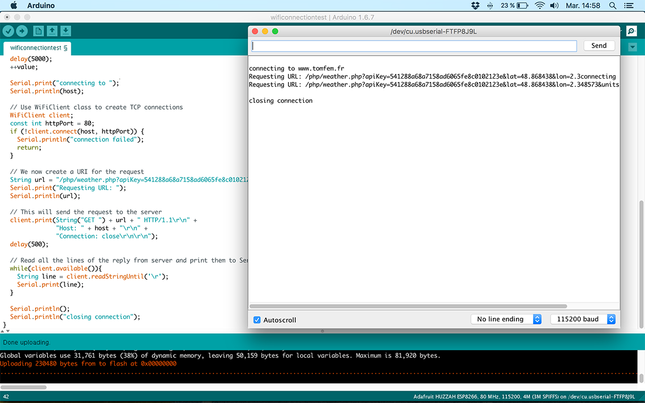Close the serial monitor window

coord(255,31)
